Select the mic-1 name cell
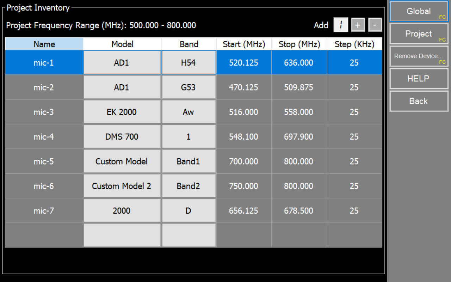Screen dimensions: 451x282 pyautogui.click(x=44, y=62)
